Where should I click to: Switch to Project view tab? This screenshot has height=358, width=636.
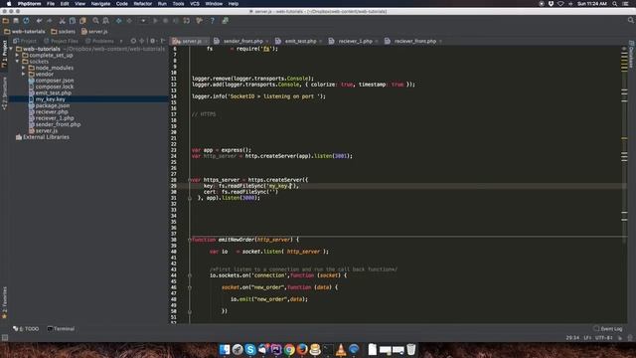coord(25,41)
